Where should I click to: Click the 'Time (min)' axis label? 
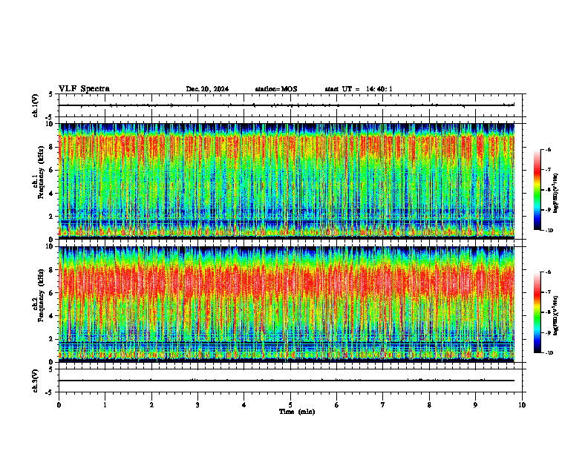point(297,412)
